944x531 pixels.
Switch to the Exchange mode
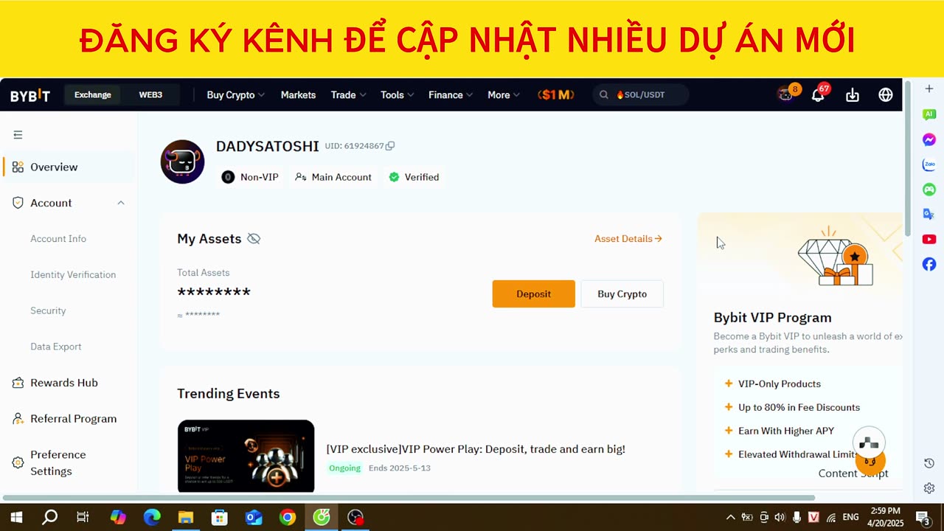93,94
